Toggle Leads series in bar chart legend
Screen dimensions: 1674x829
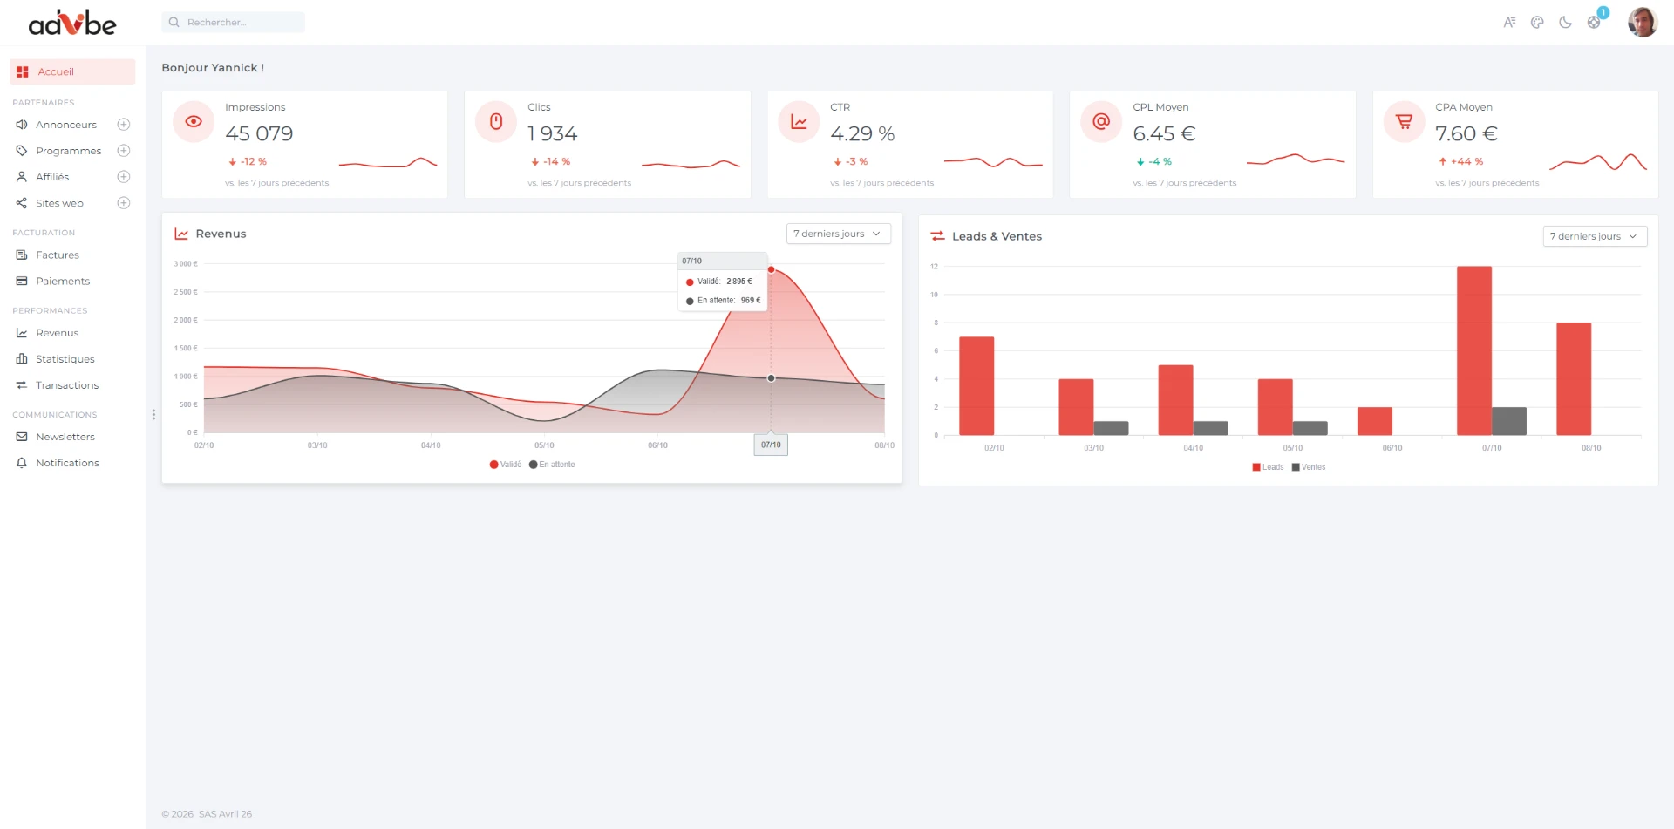1268,467
